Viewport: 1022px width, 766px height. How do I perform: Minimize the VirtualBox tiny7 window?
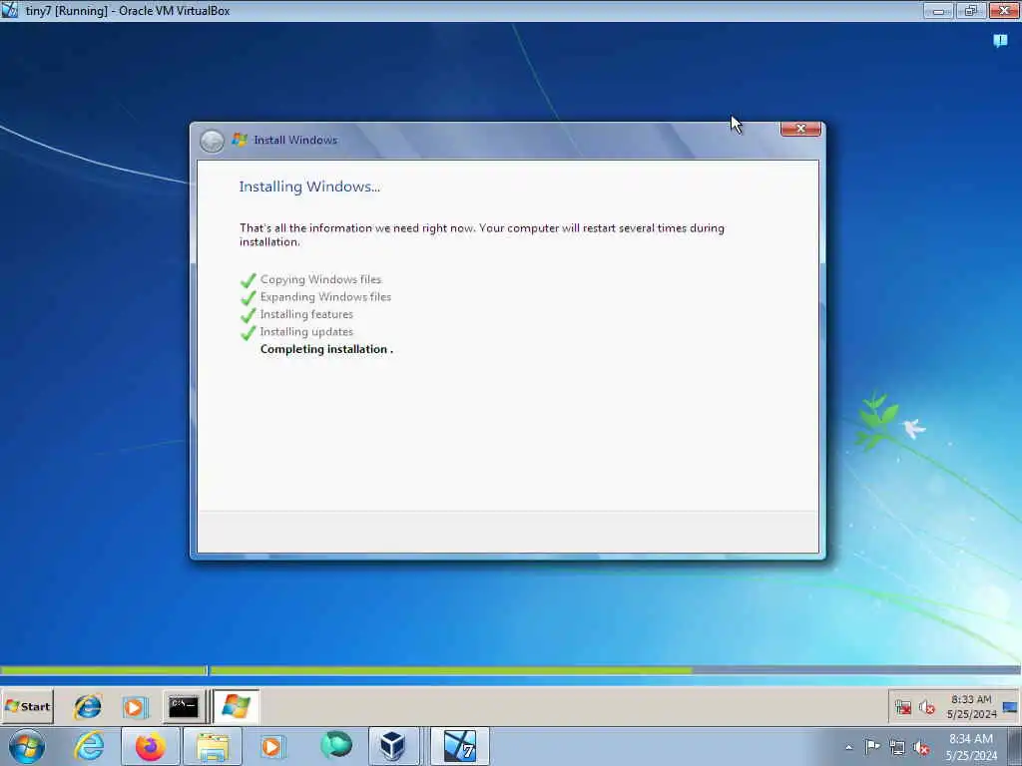(x=938, y=10)
